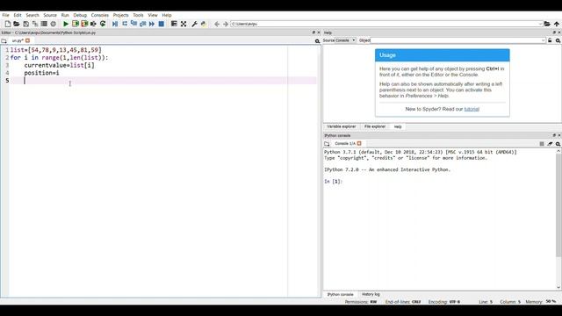This screenshot has height=316, width=562.
Task: Click the Run file green play icon
Action: point(66,24)
